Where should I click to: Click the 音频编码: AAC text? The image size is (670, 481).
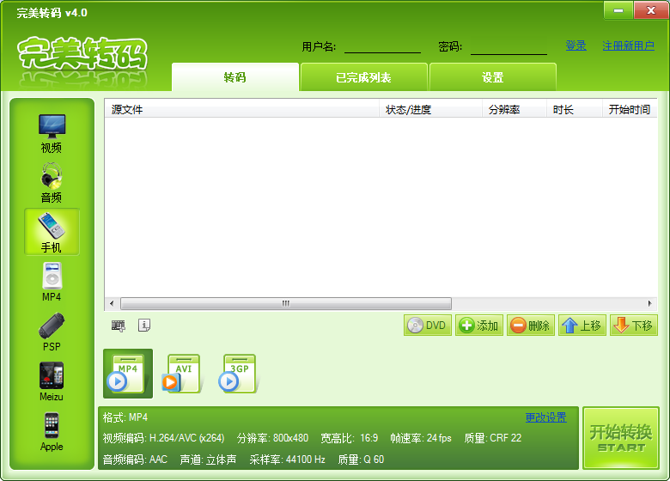coord(135,460)
